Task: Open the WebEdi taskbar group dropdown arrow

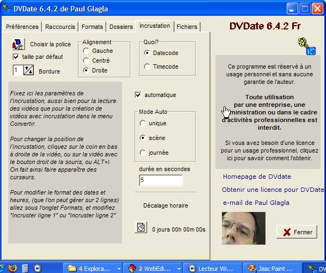Action: point(179,269)
